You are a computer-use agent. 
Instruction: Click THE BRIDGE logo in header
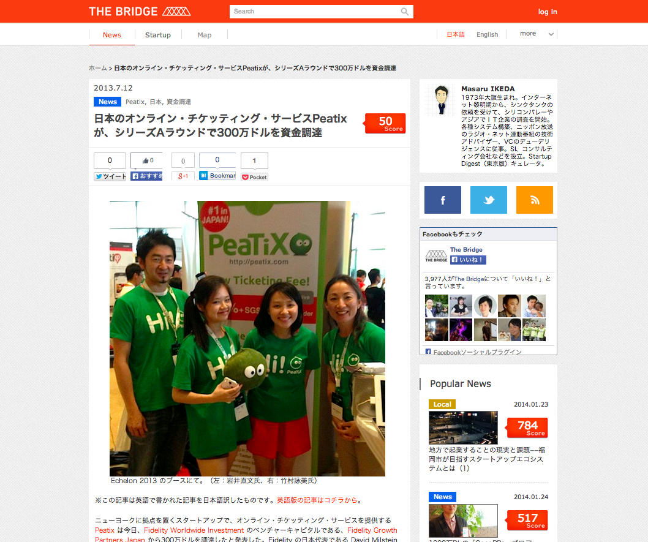click(140, 11)
